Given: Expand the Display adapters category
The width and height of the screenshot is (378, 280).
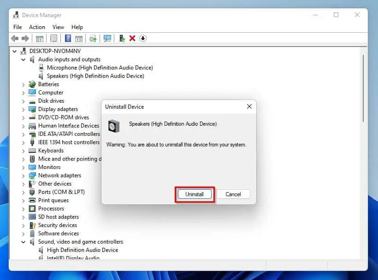Looking at the screenshot, I should (23, 110).
